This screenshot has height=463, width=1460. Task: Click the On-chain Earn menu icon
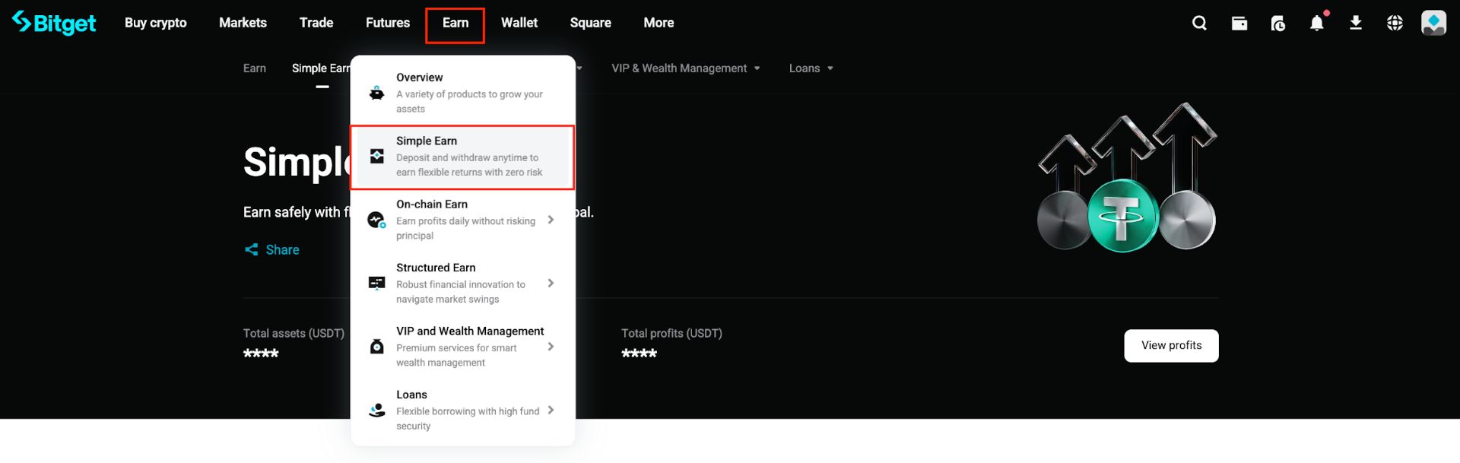376,220
